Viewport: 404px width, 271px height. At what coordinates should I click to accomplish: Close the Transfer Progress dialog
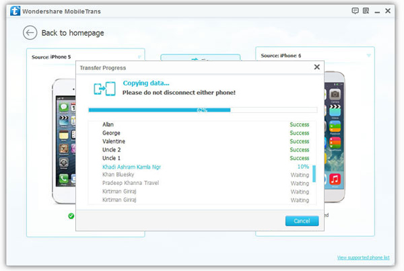point(317,67)
